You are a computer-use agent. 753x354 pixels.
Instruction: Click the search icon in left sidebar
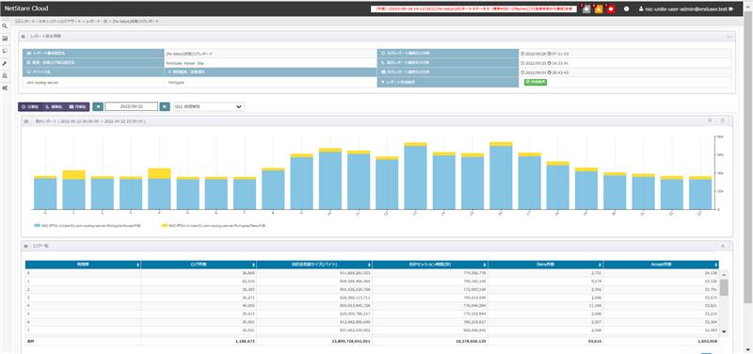5,26
